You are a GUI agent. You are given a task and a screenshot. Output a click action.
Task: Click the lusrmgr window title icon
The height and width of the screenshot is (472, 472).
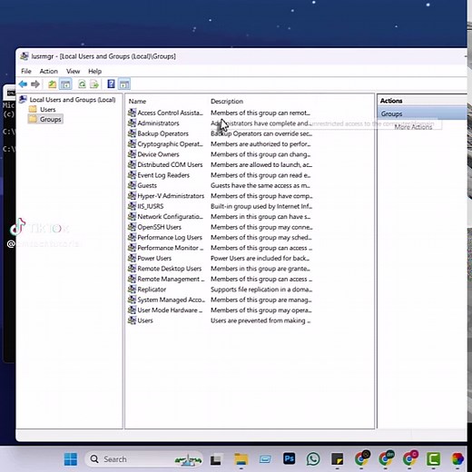25,56
